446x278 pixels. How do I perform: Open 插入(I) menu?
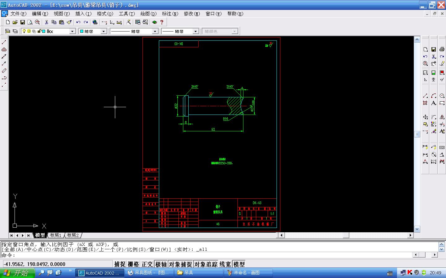point(83,14)
